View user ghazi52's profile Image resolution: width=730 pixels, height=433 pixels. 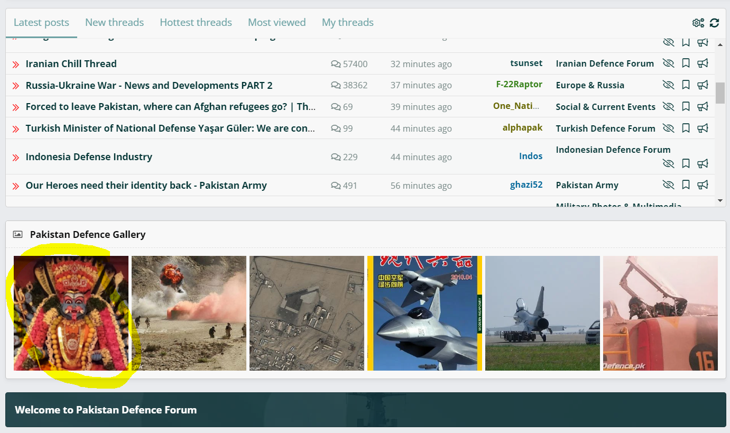[x=526, y=185]
